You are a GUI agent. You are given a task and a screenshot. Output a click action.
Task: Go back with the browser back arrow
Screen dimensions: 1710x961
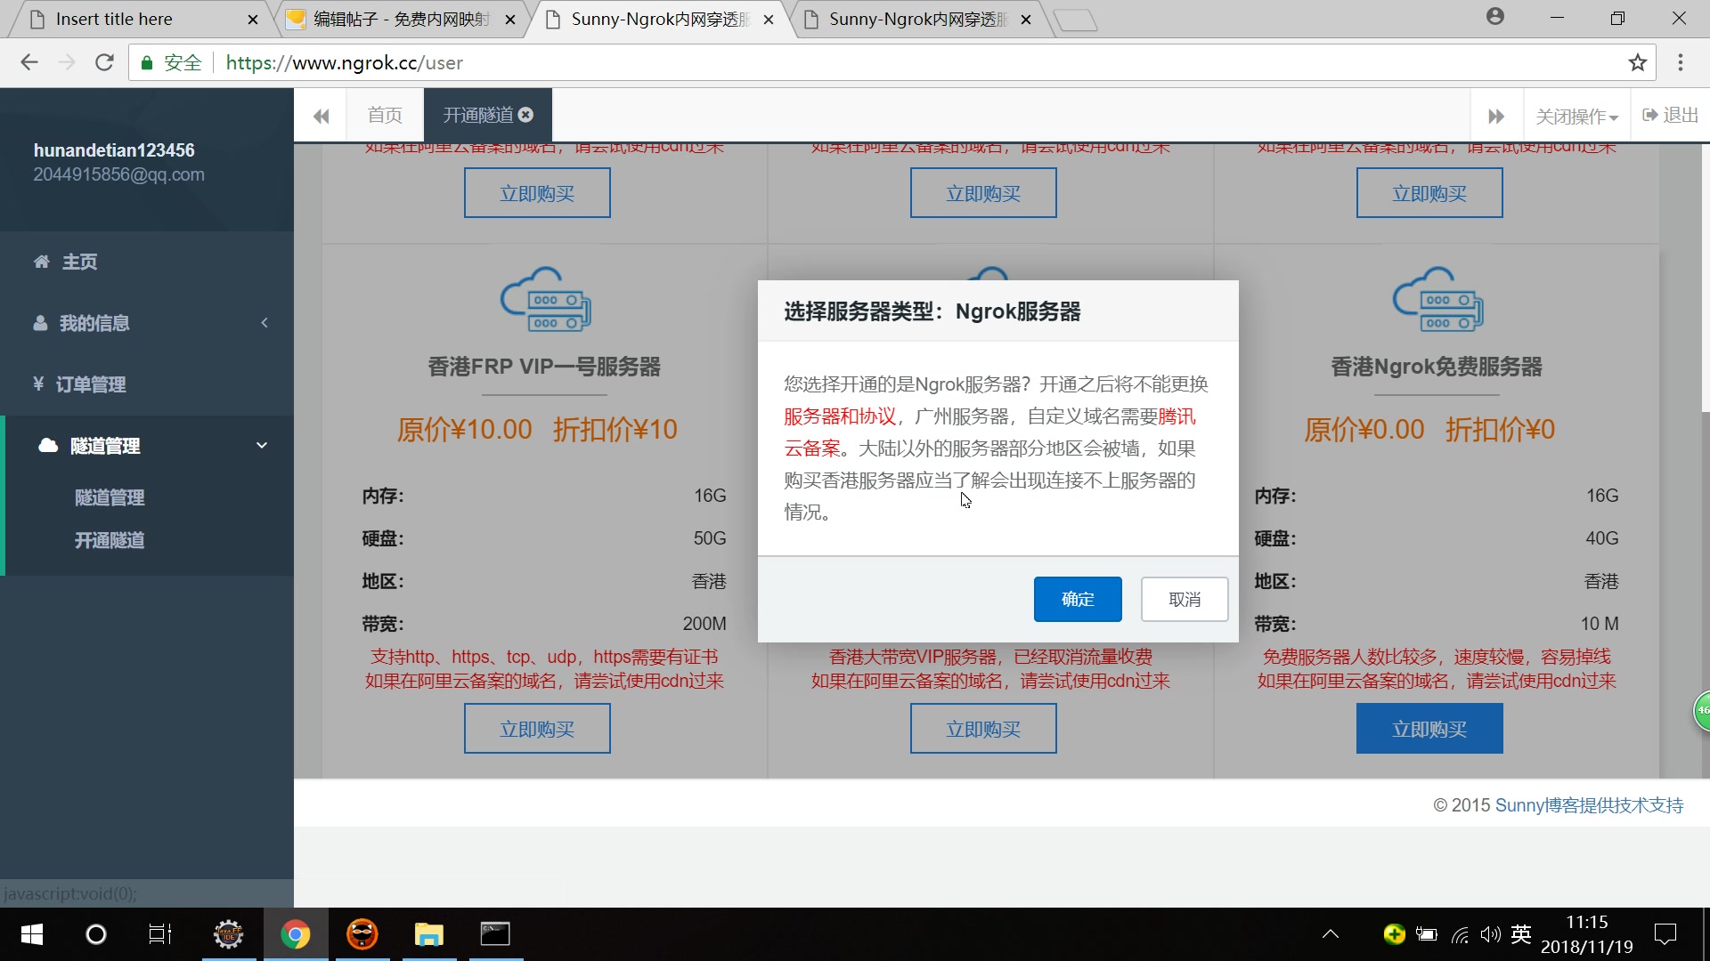click(29, 62)
